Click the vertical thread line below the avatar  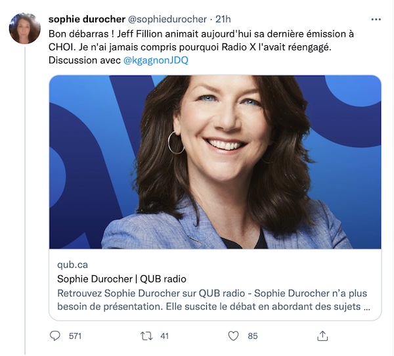pos(25,200)
